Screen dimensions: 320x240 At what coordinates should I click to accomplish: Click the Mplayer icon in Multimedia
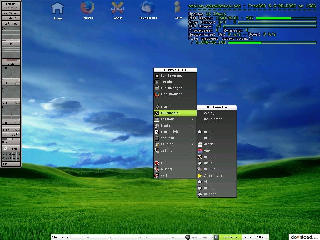pyautogui.click(x=200, y=157)
